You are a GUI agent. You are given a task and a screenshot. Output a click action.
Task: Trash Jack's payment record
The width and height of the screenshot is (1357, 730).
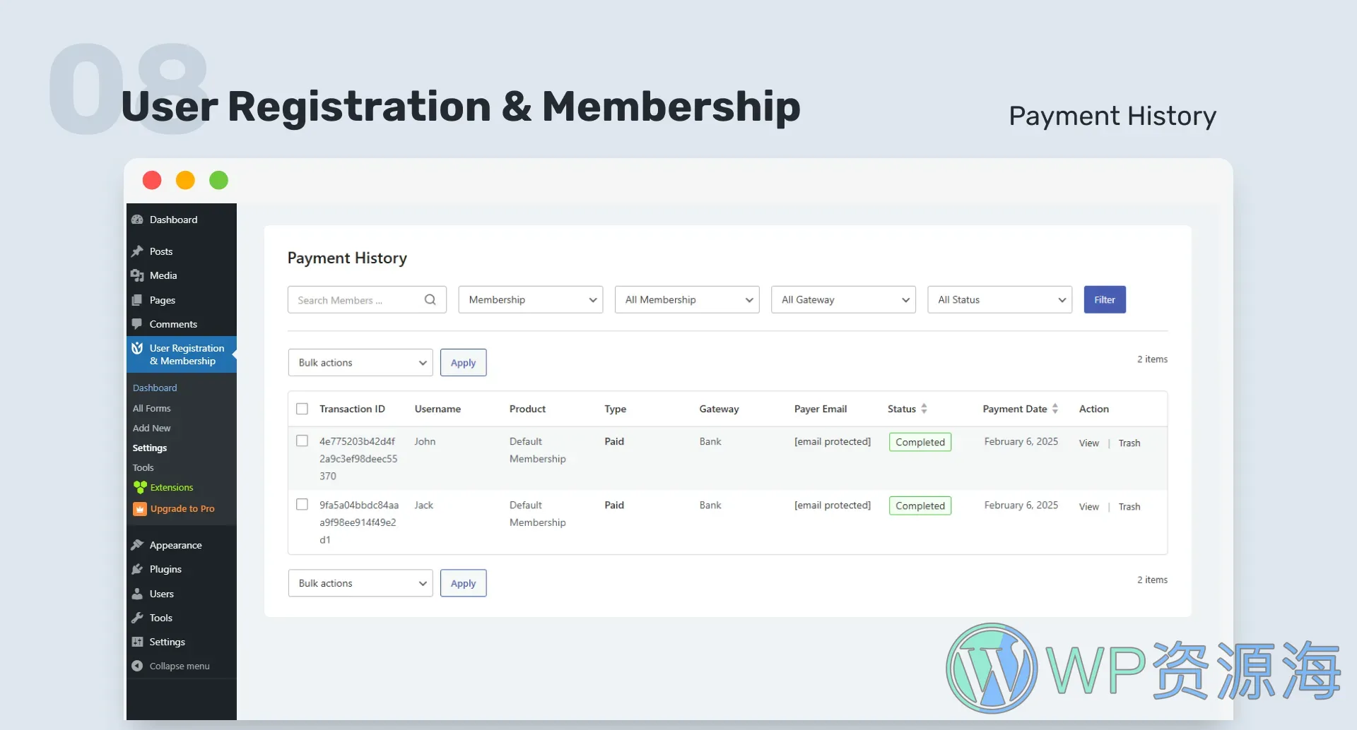1129,506
